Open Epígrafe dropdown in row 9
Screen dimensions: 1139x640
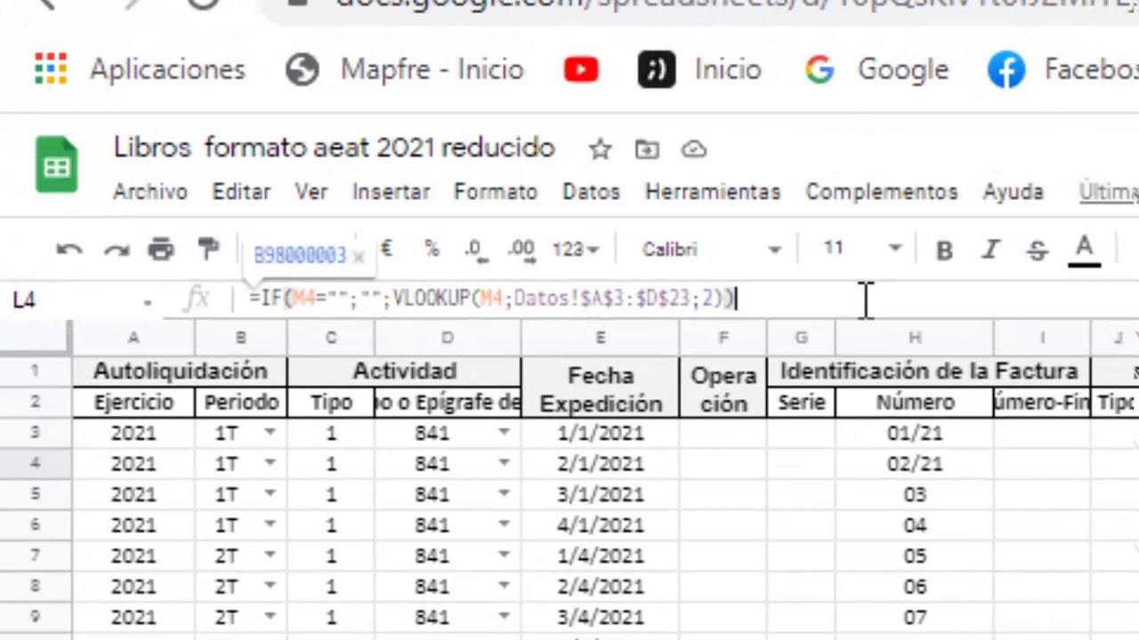[x=505, y=617]
